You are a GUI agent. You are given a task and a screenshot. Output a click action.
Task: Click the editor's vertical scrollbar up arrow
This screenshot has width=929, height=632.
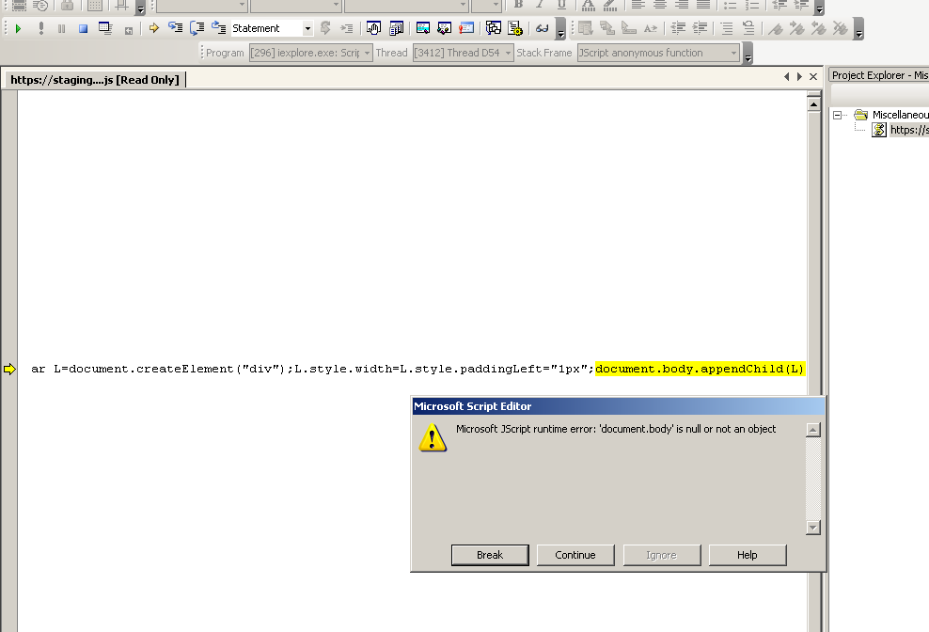click(814, 104)
